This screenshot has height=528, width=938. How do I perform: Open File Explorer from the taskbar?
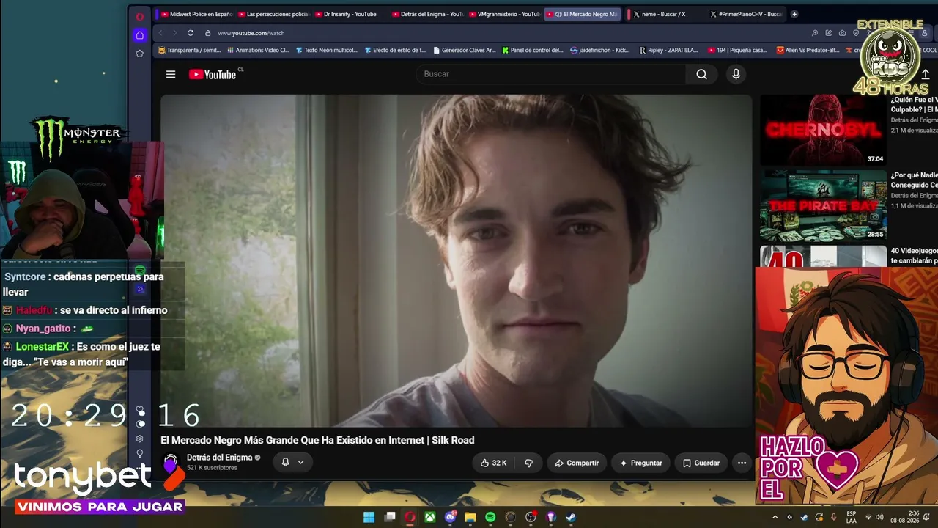click(x=470, y=517)
